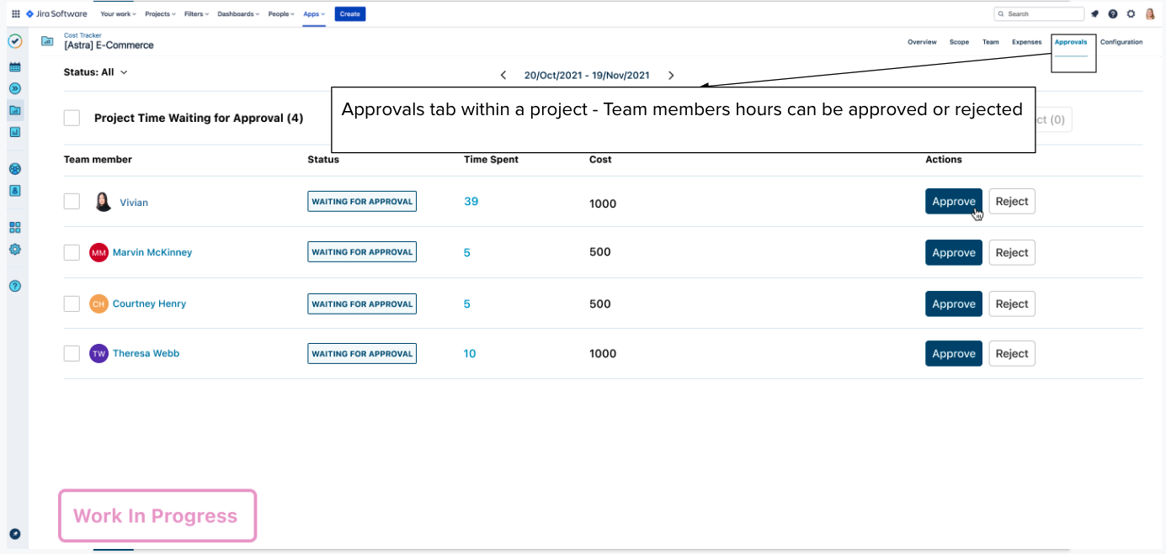This screenshot has width=1166, height=554.
Task: Open the Projects dropdown menu
Action: (160, 14)
